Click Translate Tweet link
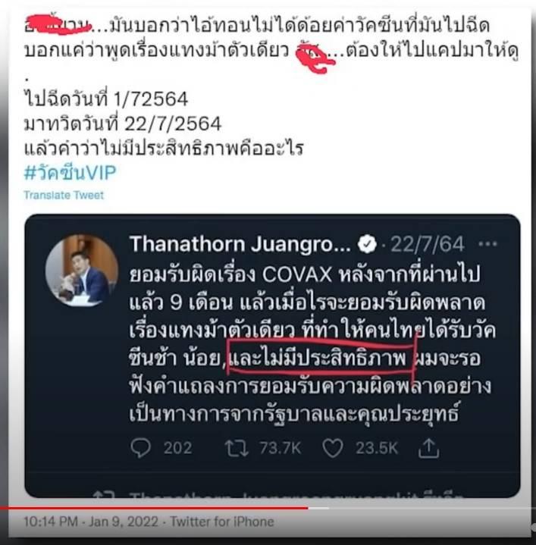The height and width of the screenshot is (545, 536). [64, 195]
